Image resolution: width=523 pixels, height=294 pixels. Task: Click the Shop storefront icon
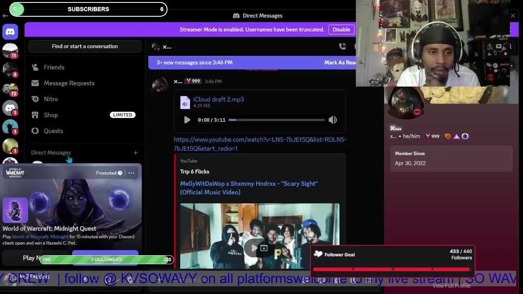point(35,115)
